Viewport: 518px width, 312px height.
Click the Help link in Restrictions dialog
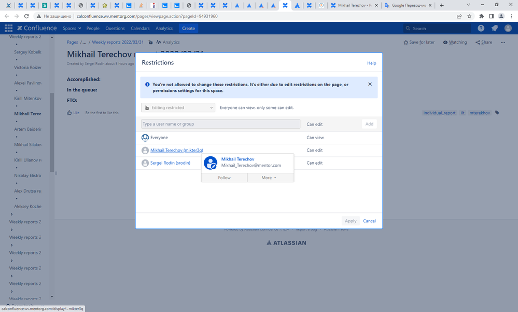[x=372, y=63]
